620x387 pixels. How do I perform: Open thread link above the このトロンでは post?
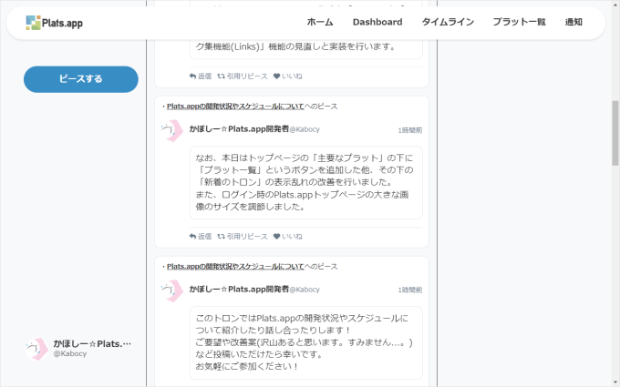pos(235,267)
